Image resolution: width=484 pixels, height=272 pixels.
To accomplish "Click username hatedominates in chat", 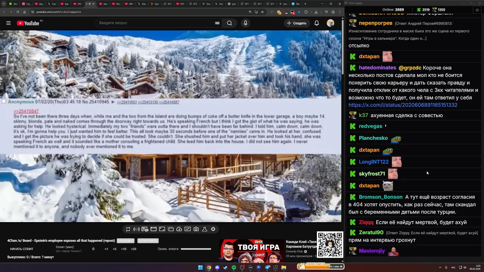I will (377, 68).
